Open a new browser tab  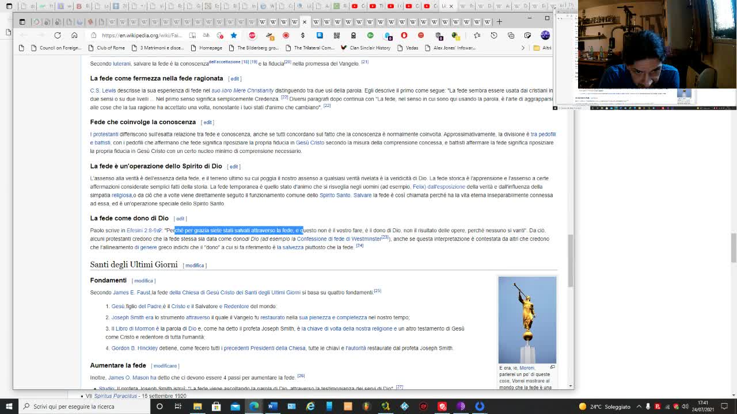pos(499,22)
